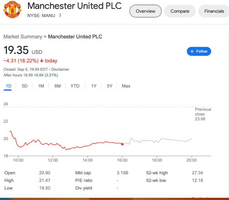Click the red down arrow beside today

pos(42,61)
